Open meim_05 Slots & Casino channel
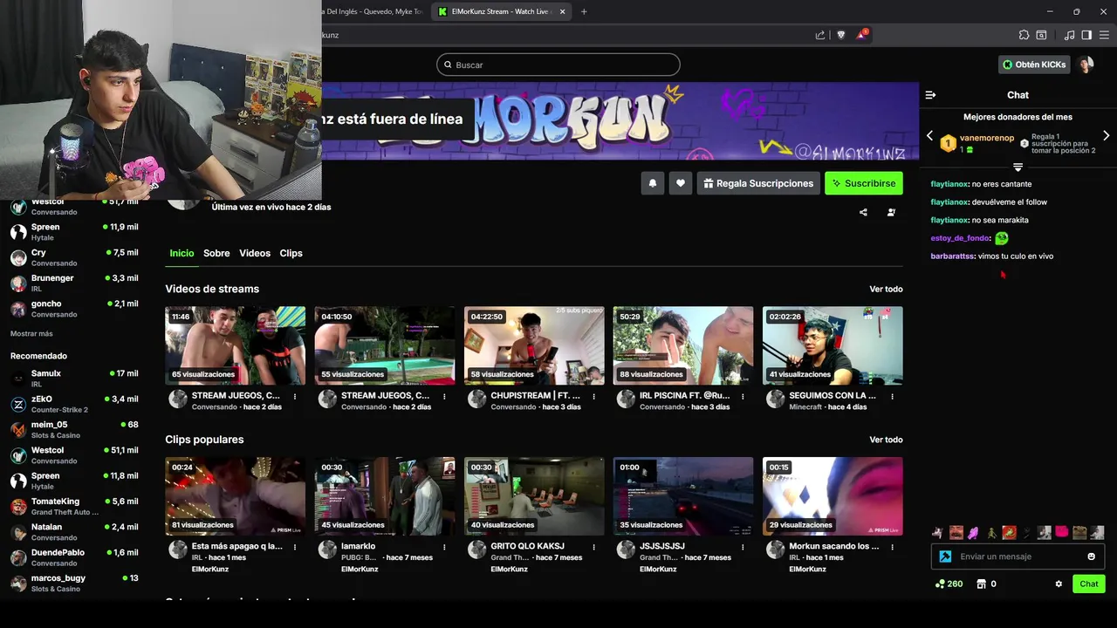1117x628 pixels. [x=74, y=429]
